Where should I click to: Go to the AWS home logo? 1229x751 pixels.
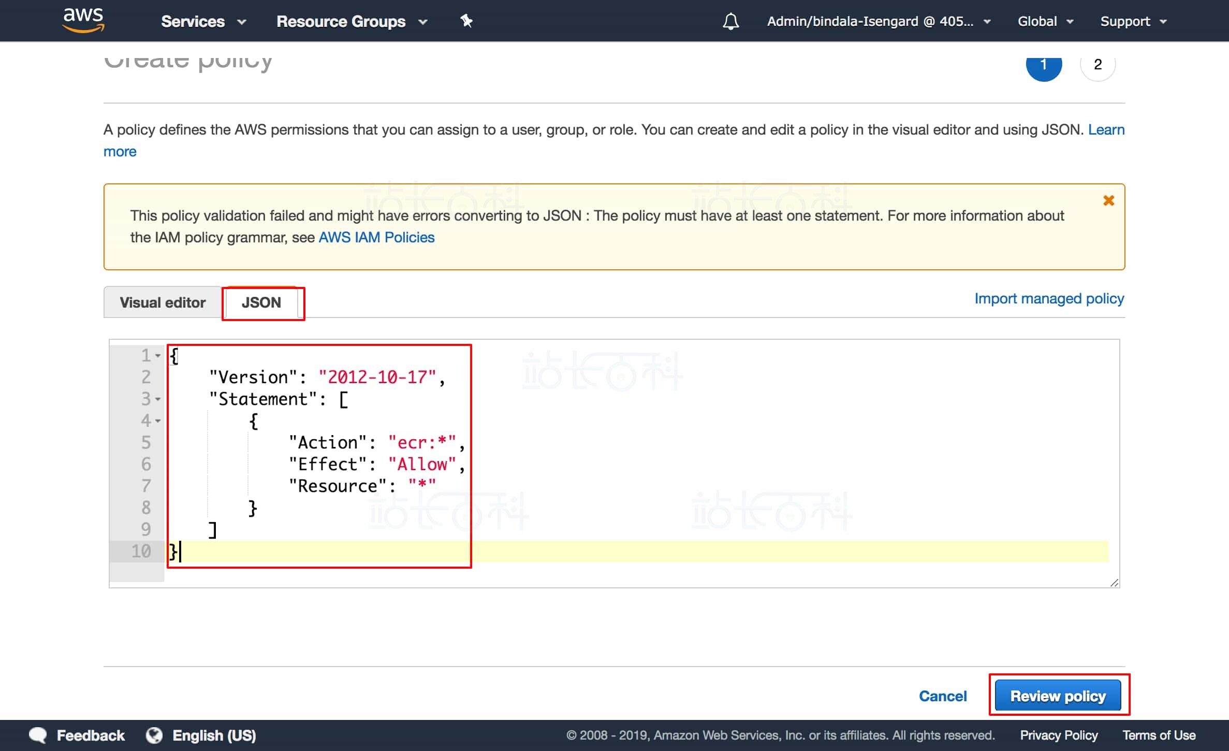tap(83, 21)
